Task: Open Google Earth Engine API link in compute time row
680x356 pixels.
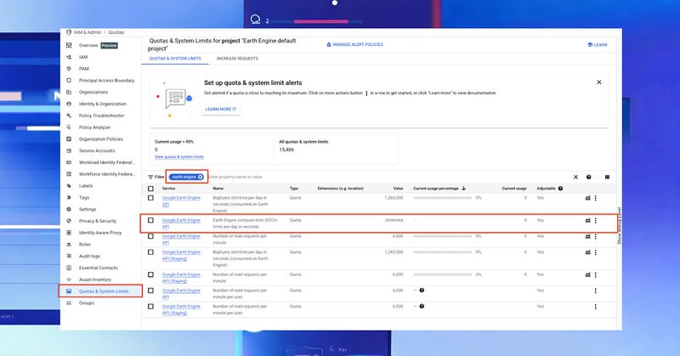Action: click(x=181, y=223)
